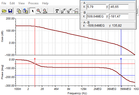Click the paste clipboard icon
The height and width of the screenshot is (95, 139).
[x=25, y=11]
